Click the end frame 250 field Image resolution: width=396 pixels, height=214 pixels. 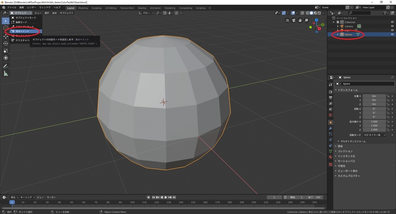[313, 197]
